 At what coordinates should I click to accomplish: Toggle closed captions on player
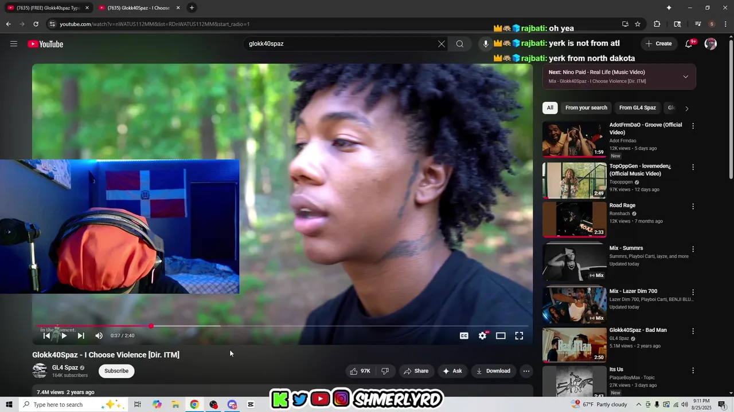(464, 336)
